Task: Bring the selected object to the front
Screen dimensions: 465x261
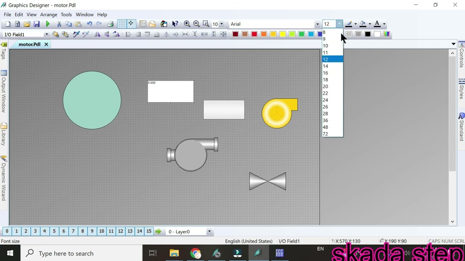Action: (56, 34)
